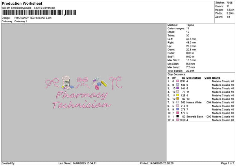Click the left pink bow in the design
The width and height of the screenshot is (236, 166).
coord(52,83)
